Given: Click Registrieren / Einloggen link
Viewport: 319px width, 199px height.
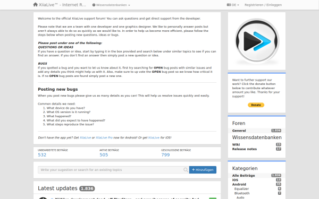Looking at the screenshot, I should [x=263, y=5].
